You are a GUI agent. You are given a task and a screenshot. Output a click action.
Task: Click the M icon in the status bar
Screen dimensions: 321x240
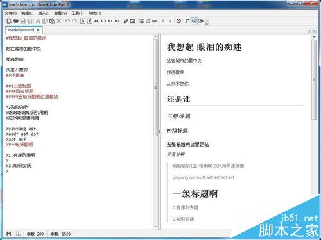coord(9,234)
